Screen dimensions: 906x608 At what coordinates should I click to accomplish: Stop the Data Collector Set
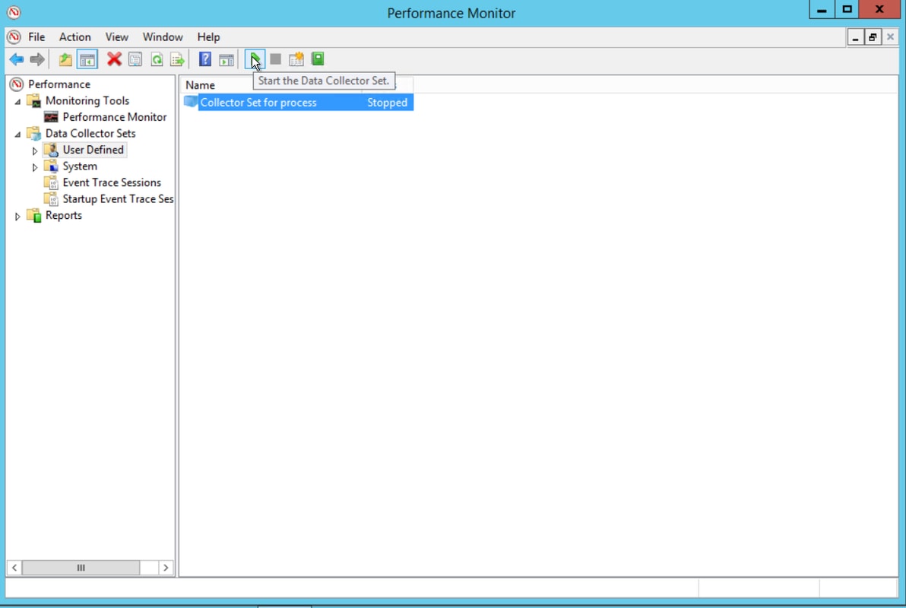(x=276, y=59)
